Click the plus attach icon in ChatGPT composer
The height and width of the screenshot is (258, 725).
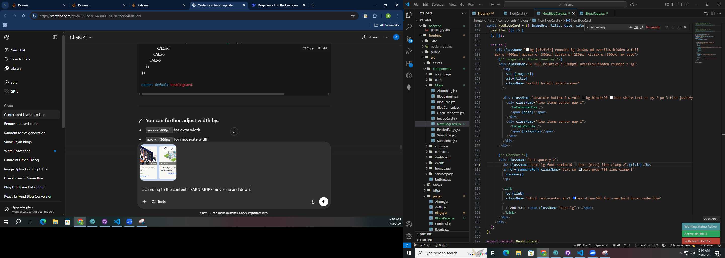(144, 202)
